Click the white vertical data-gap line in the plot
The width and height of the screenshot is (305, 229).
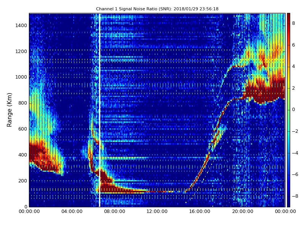click(100, 110)
